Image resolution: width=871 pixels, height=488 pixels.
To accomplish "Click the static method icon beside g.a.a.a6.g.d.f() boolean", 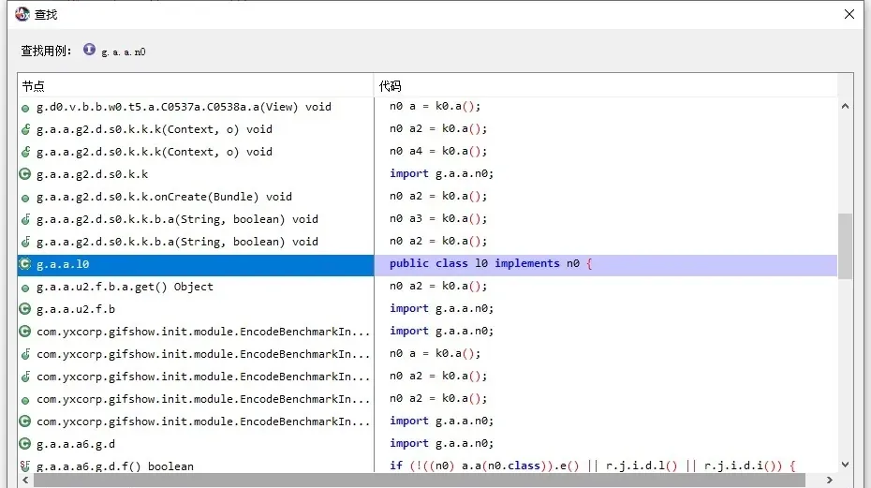I will pyautogui.click(x=25, y=466).
